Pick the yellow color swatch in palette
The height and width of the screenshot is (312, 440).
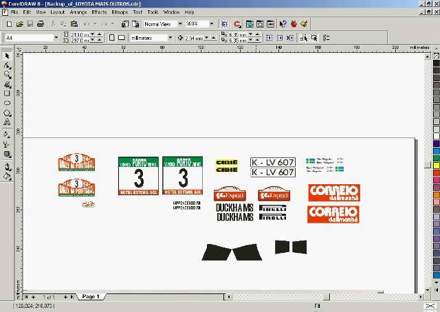coord(437,166)
